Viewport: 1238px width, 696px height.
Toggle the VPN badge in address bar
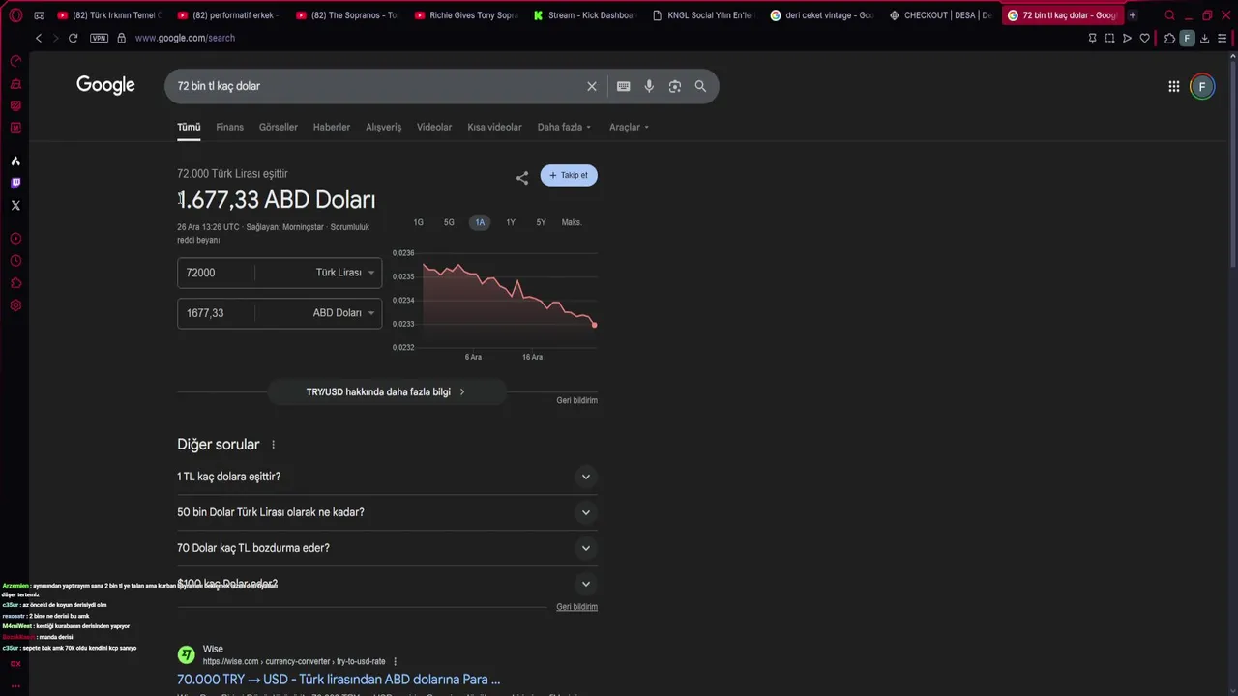click(x=99, y=38)
